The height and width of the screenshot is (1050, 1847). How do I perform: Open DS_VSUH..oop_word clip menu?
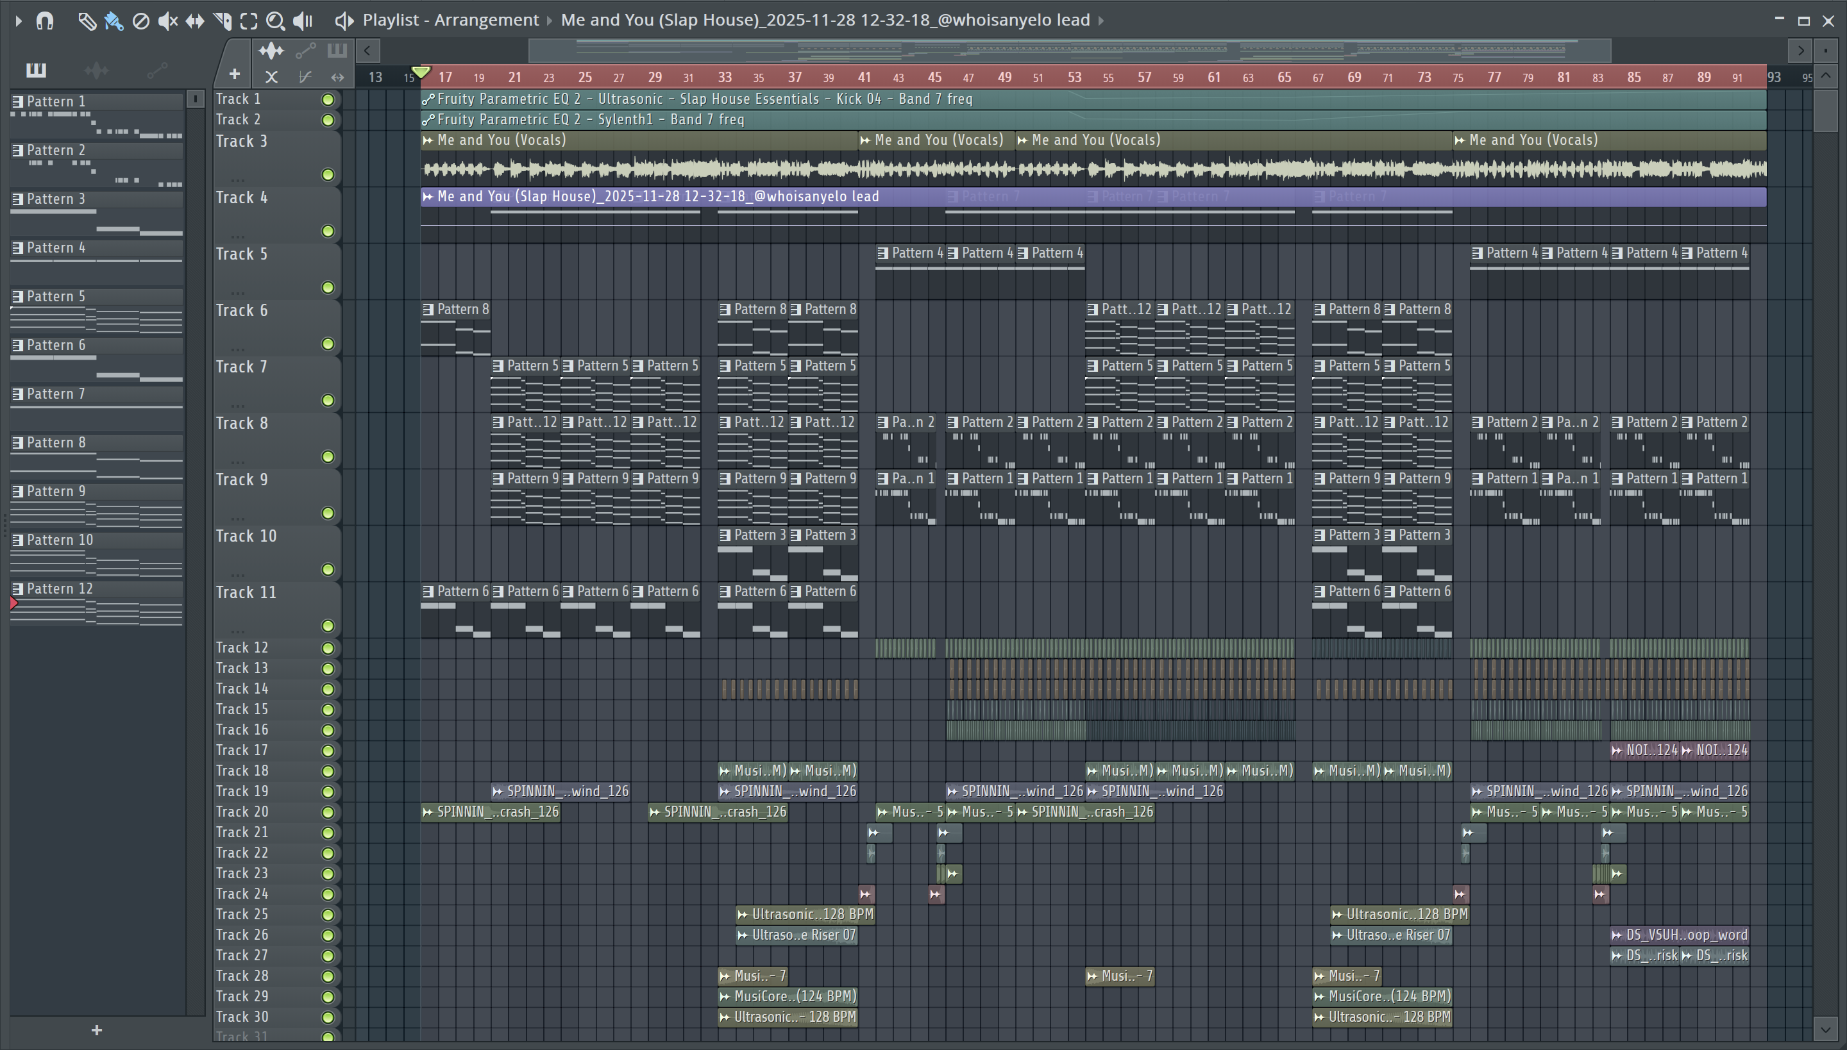pos(1617,935)
